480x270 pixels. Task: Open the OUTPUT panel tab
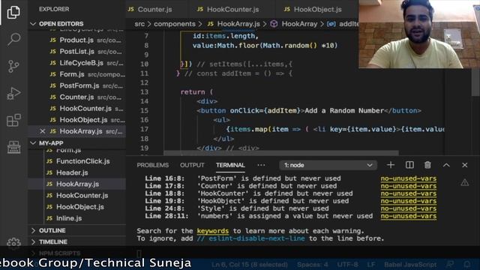pos(192,165)
